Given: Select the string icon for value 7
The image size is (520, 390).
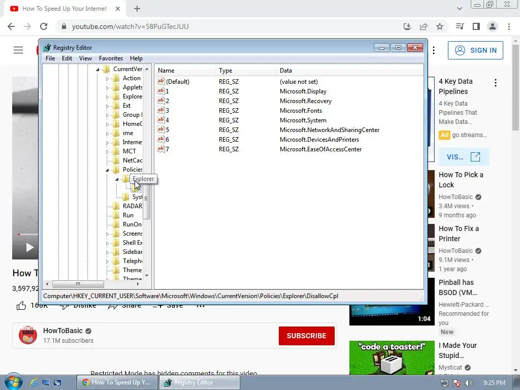Looking at the screenshot, I should coord(161,149).
